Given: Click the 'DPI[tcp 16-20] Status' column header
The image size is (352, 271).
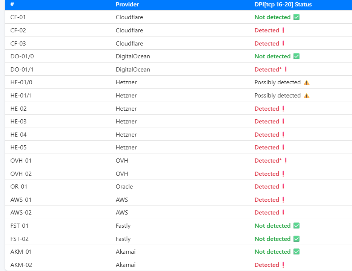Looking at the screenshot, I should pos(283,5).
